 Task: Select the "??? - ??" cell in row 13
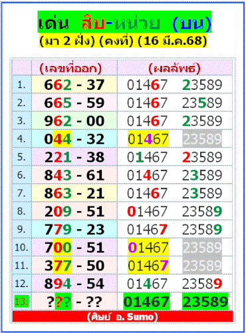74,302
